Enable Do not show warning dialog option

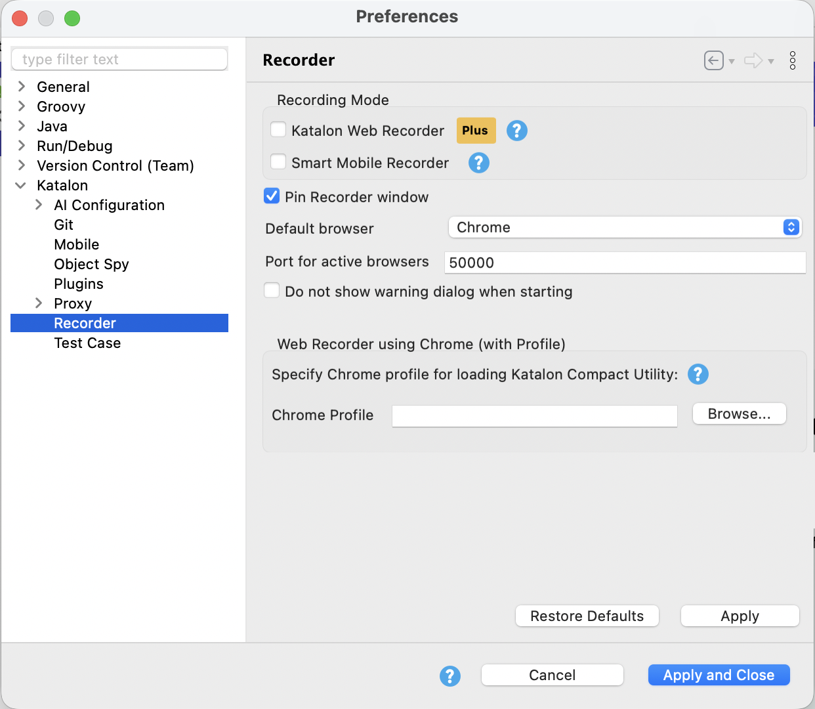[271, 290]
